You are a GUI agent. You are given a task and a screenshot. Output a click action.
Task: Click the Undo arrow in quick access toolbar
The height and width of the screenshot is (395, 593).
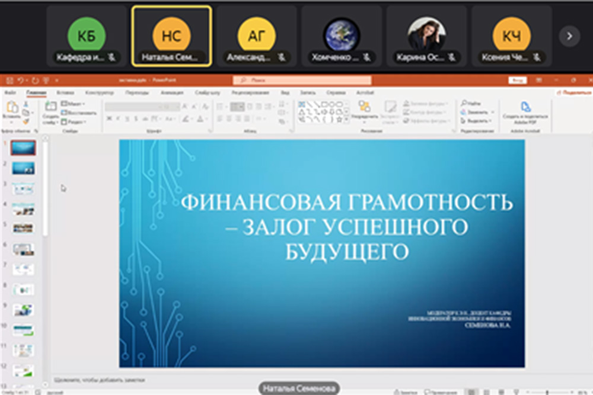[20, 80]
